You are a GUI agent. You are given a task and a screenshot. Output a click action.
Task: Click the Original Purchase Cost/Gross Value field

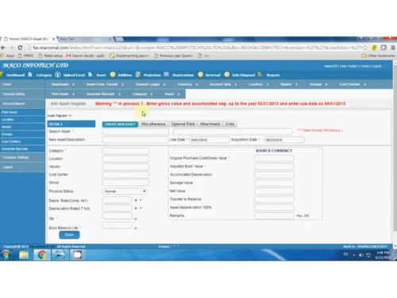tap(274, 158)
